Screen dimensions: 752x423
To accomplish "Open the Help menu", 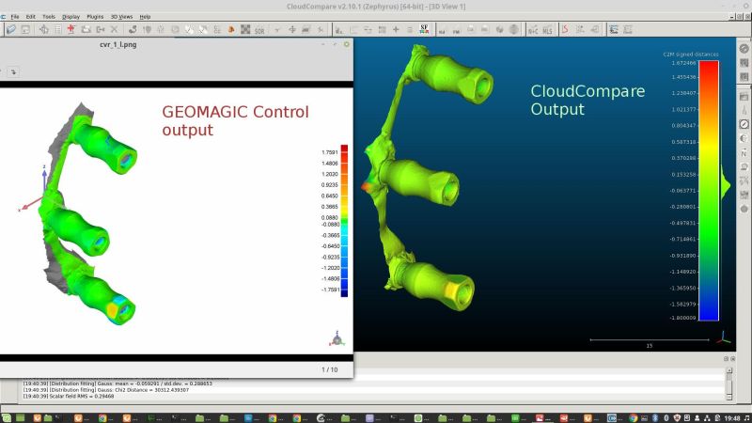I will [145, 16].
